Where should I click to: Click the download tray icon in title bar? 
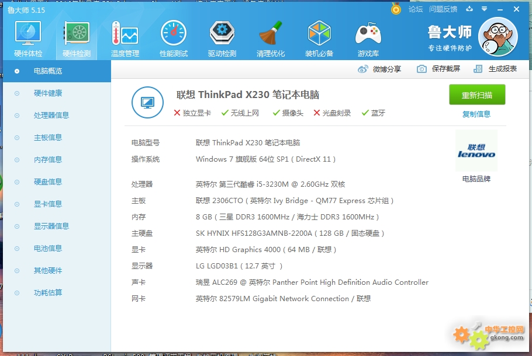click(x=469, y=9)
